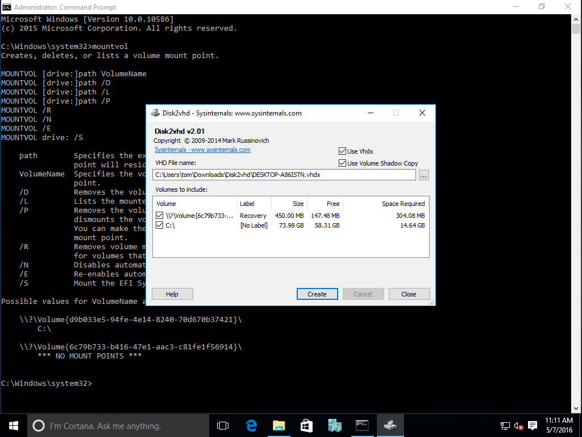This screenshot has width=582, height=437.
Task: Open the Windows Store taskbar icon
Action: pyautogui.click(x=307, y=425)
